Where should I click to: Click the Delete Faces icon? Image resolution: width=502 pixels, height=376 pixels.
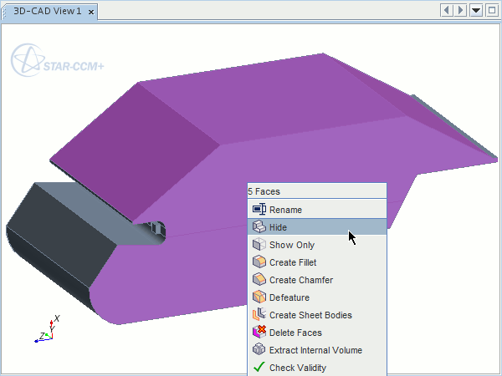pyautogui.click(x=259, y=333)
